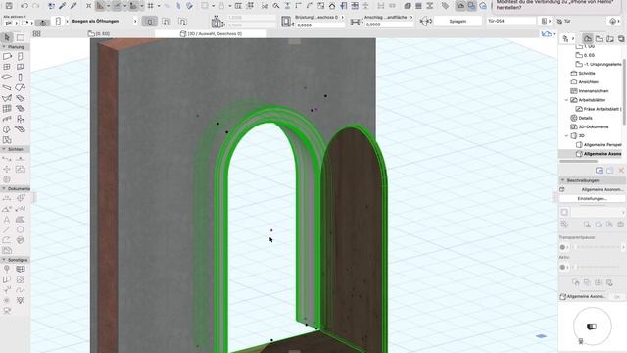627x353 pixels.
Task: Open View Map folder icon in Navigator
Action: (x=599, y=38)
